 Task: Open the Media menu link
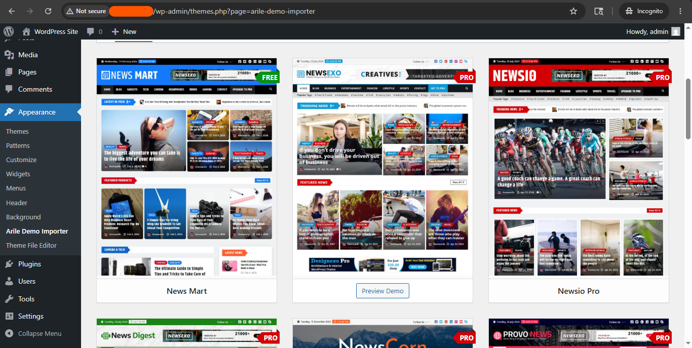[28, 55]
